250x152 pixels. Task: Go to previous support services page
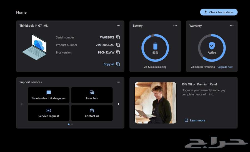(x=22, y=104)
